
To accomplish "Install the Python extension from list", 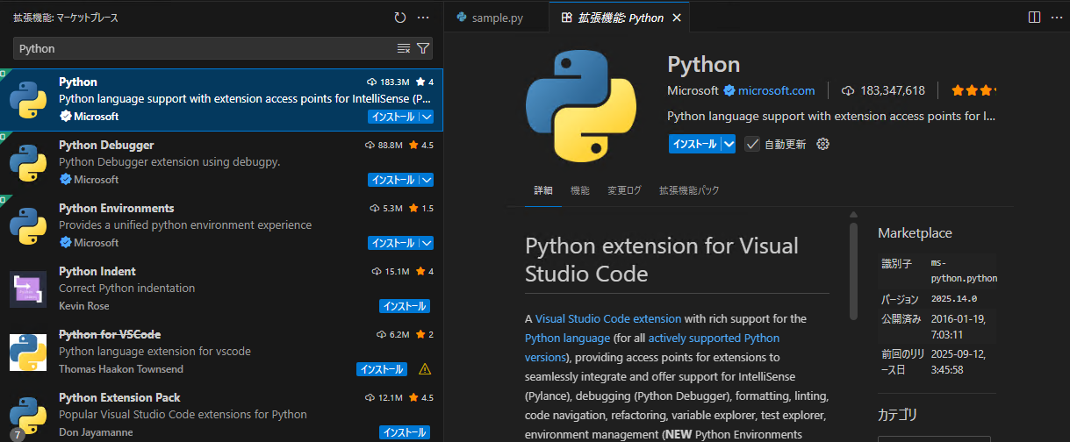I will pos(393,117).
